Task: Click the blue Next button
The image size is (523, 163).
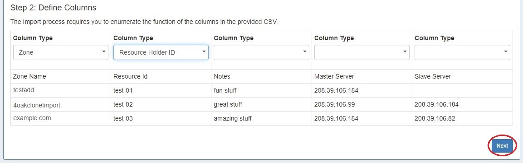Action: (x=502, y=146)
